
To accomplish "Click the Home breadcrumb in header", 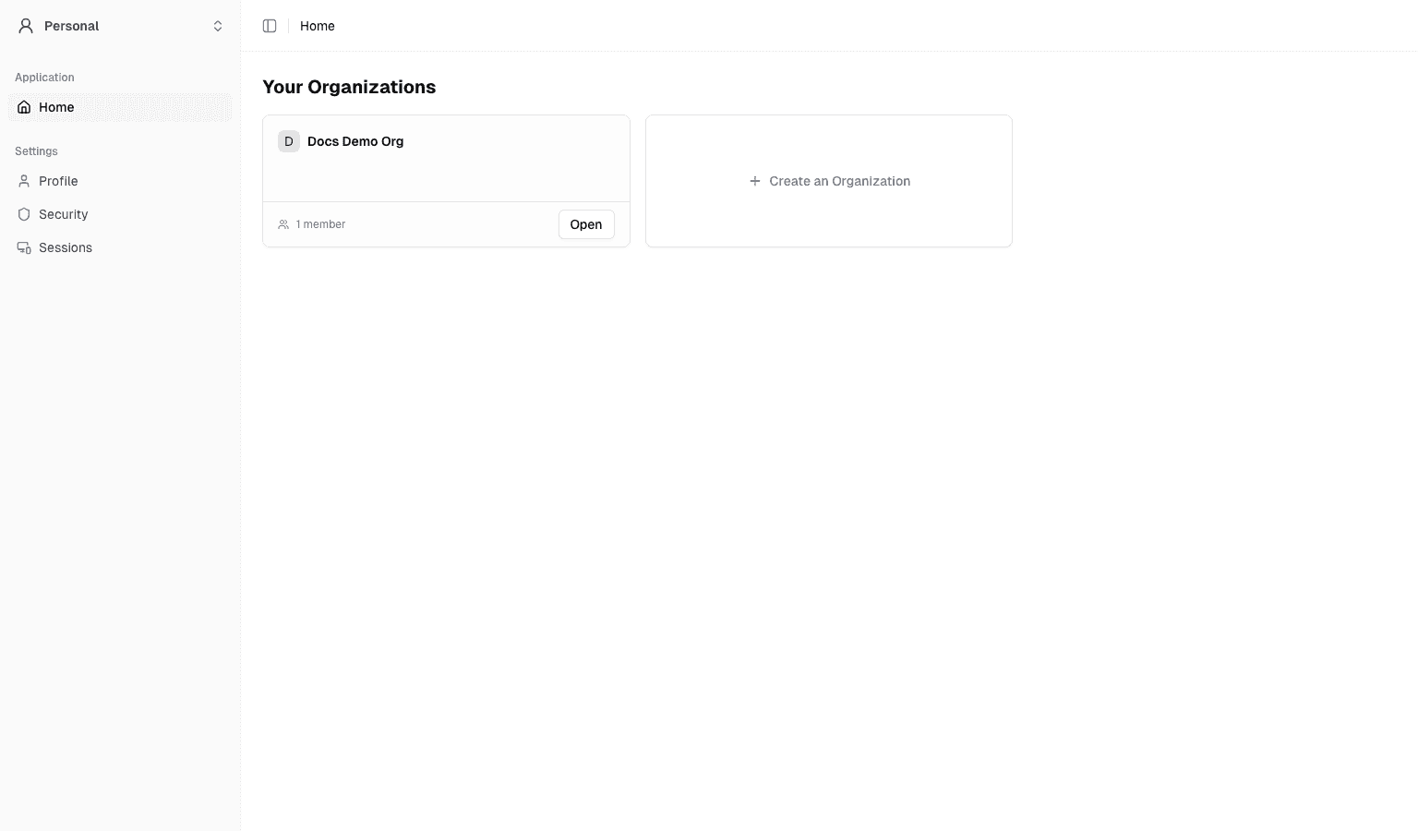I will (318, 26).
